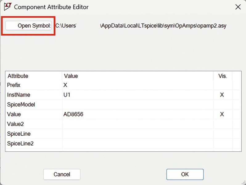Select the InstName attribute label
Screen dimensions: 246x185
tap(19, 95)
